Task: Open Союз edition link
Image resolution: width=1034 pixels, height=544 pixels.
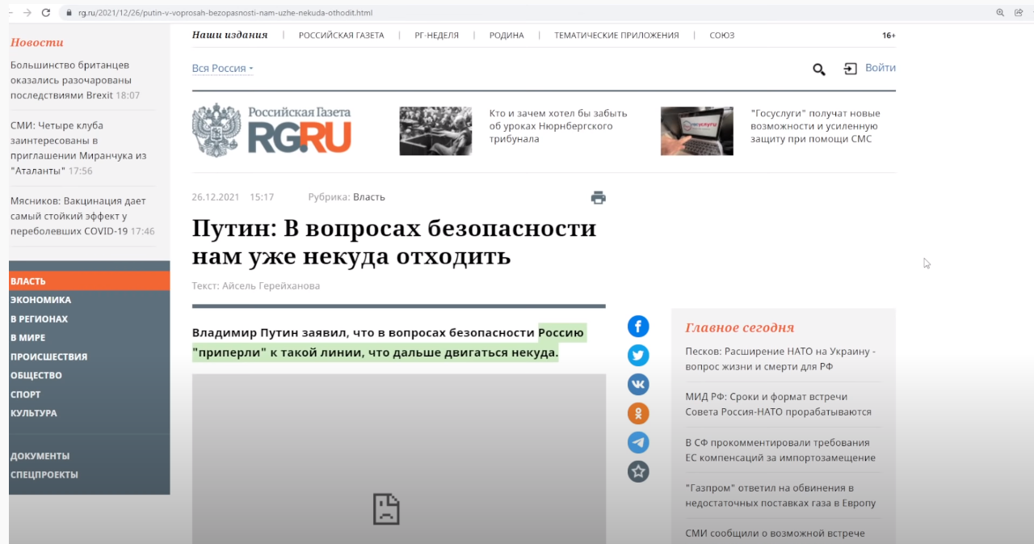Action: click(x=722, y=36)
